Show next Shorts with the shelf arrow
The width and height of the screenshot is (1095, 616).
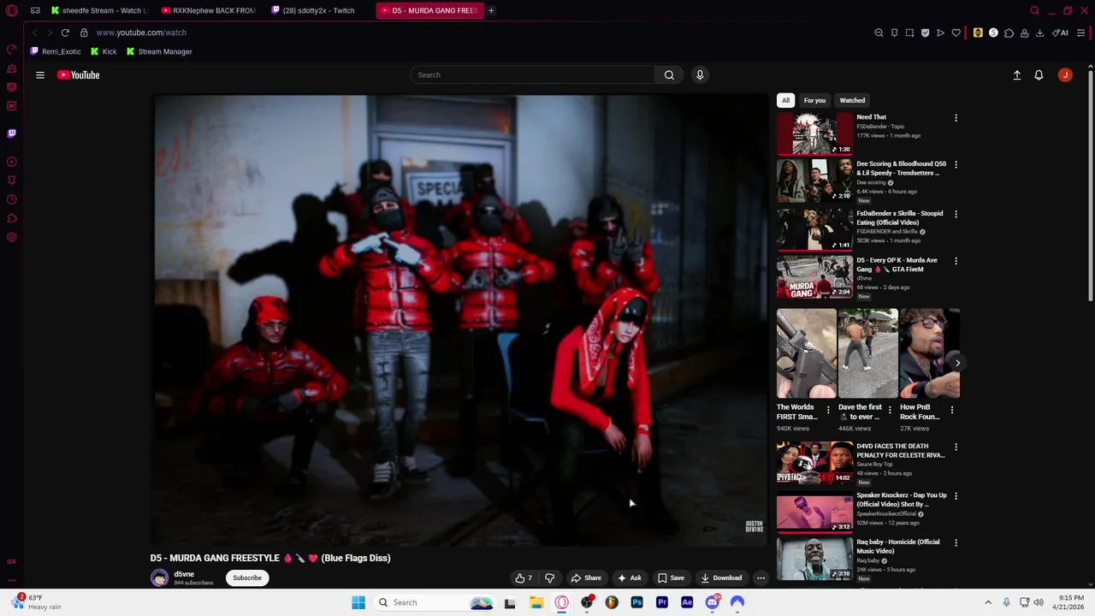957,363
